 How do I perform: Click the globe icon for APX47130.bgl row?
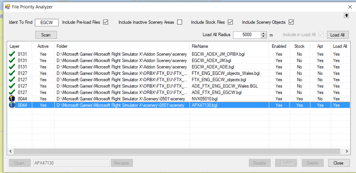(12, 105)
